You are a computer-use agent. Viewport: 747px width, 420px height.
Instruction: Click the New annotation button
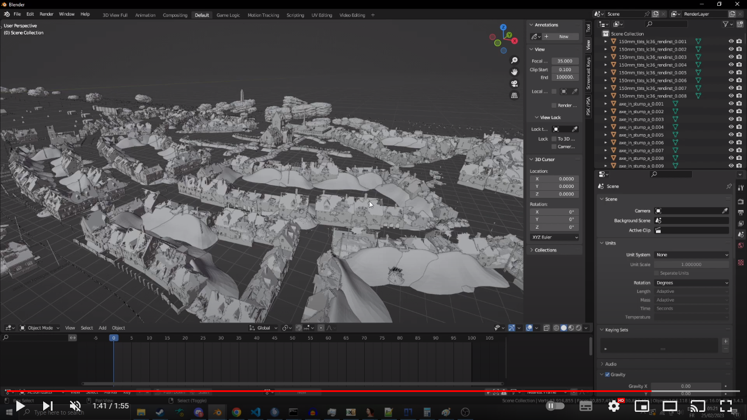[x=563, y=36]
